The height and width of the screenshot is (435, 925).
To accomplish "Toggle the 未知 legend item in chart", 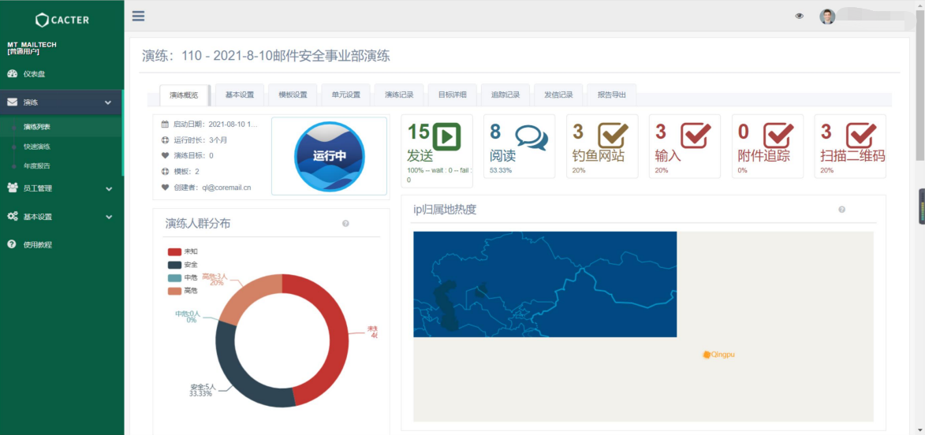I will tap(182, 251).
